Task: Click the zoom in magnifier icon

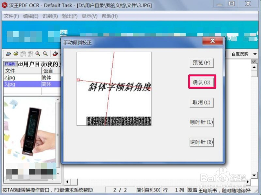Action: point(38,54)
